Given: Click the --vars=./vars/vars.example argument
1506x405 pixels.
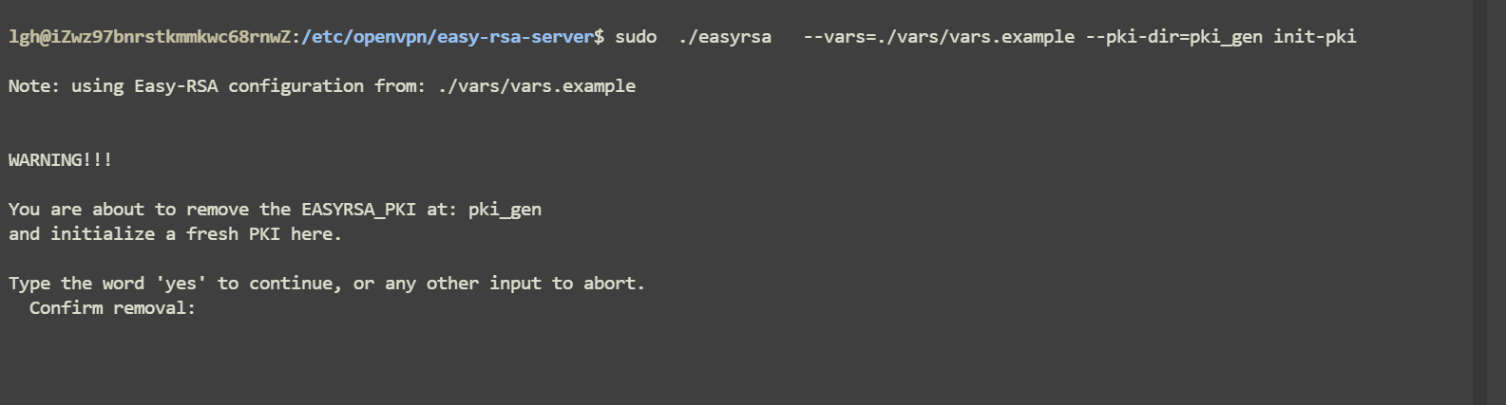Looking at the screenshot, I should pos(939,37).
